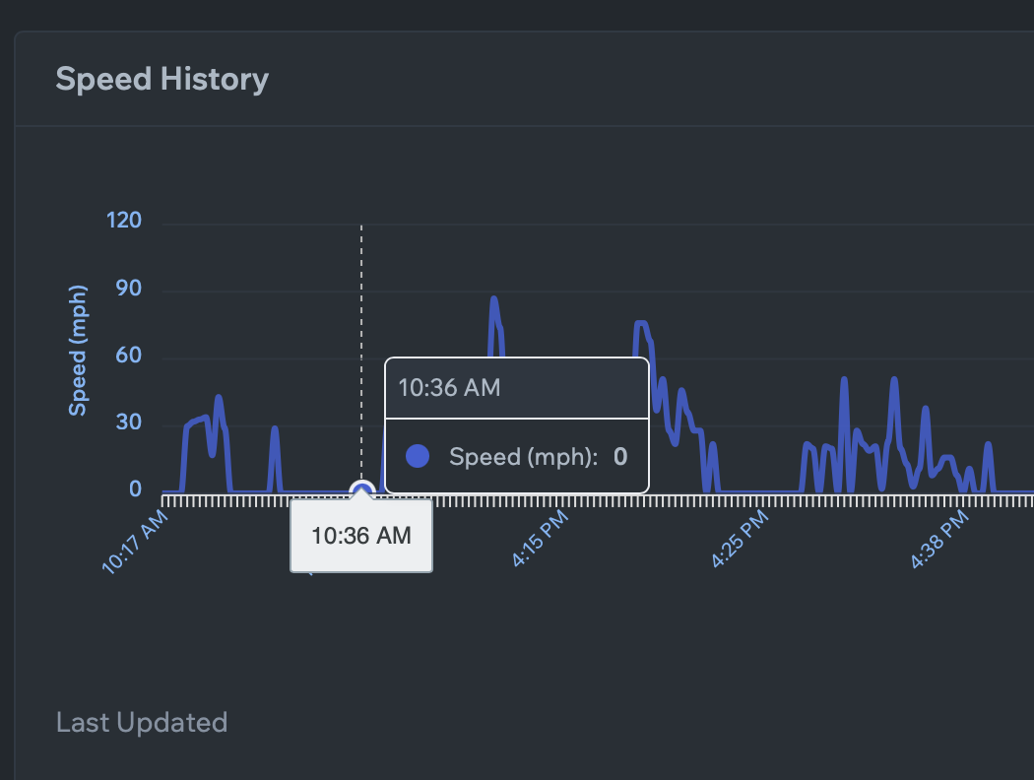The height and width of the screenshot is (780, 1034).
Task: Select the 4:38 PM x-axis label
Action: tap(938, 540)
